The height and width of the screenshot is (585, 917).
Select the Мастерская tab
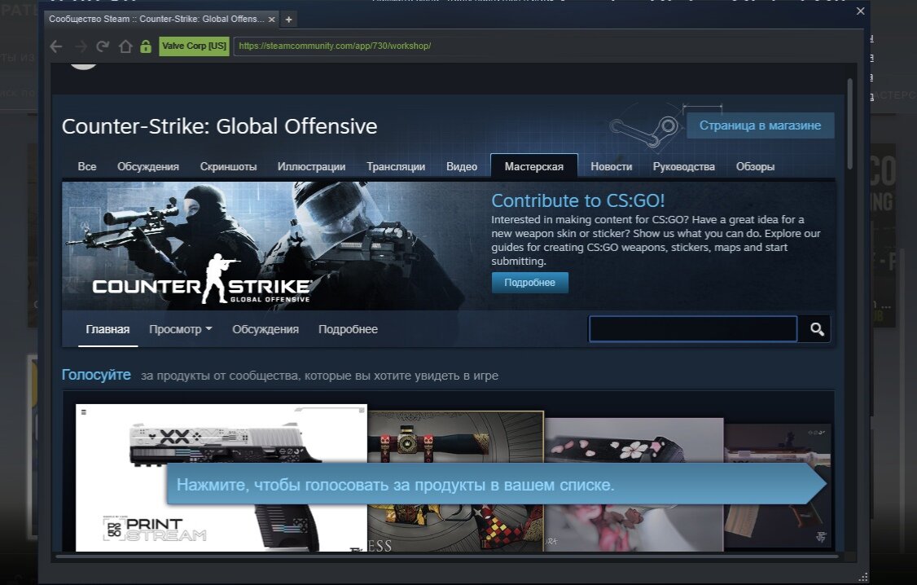534,166
